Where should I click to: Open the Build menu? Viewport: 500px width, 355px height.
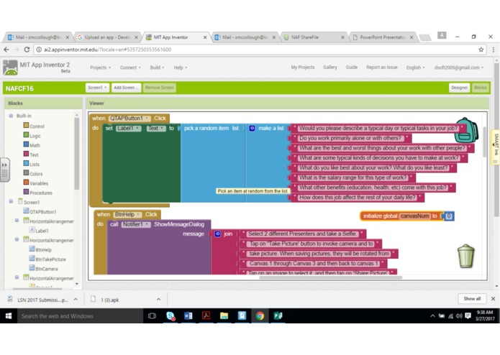click(x=157, y=68)
